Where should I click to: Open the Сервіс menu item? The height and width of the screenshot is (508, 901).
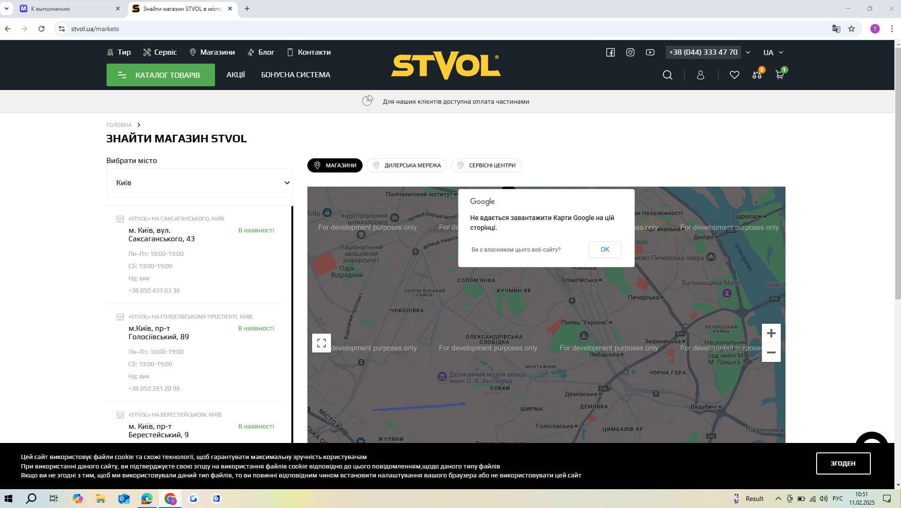160,52
